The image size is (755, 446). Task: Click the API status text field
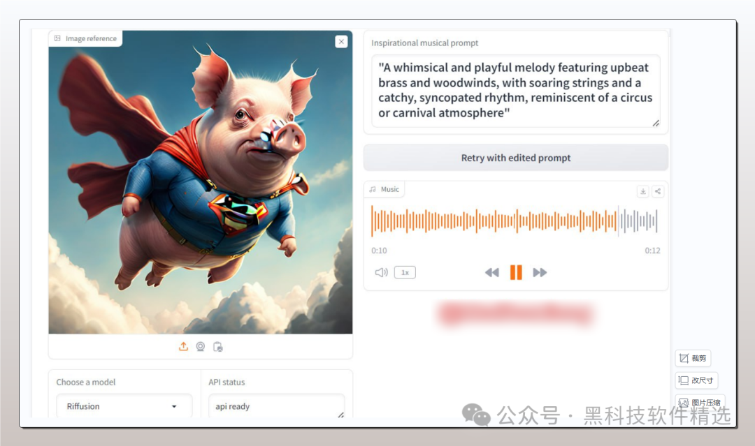pyautogui.click(x=276, y=406)
